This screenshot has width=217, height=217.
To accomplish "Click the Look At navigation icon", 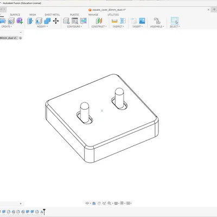I will (x=94, y=203).
